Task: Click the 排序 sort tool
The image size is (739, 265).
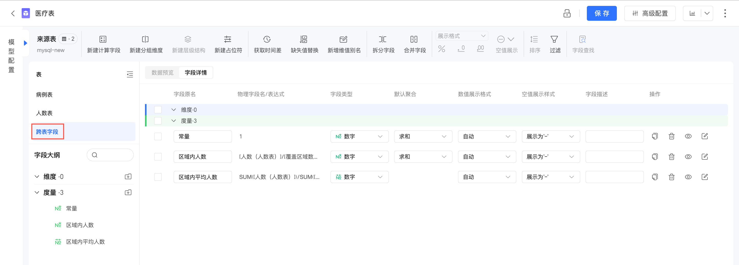Action: pos(534,44)
